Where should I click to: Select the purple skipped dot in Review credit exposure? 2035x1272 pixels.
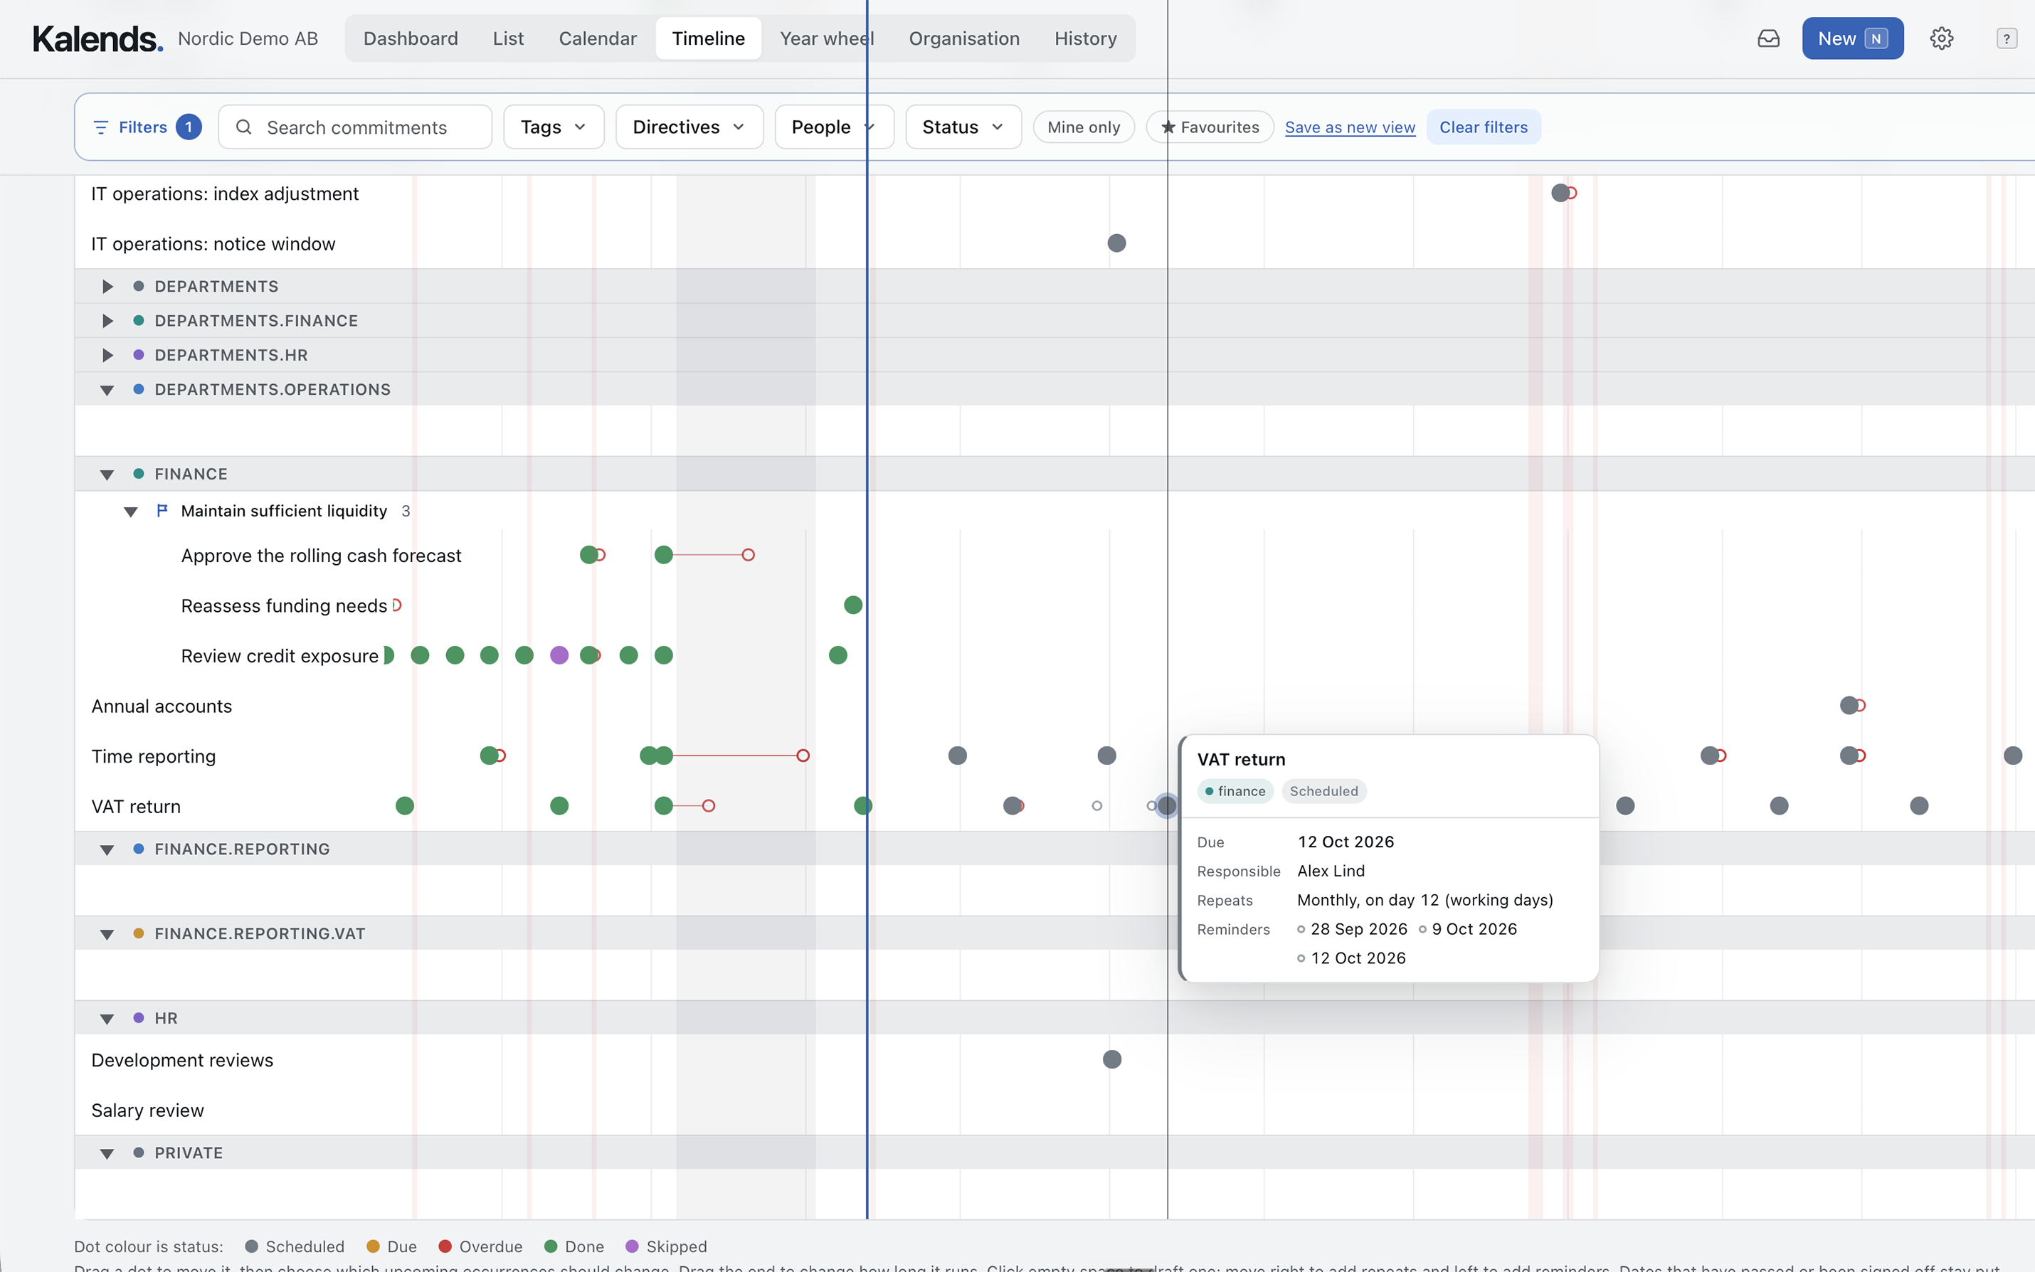(x=559, y=655)
